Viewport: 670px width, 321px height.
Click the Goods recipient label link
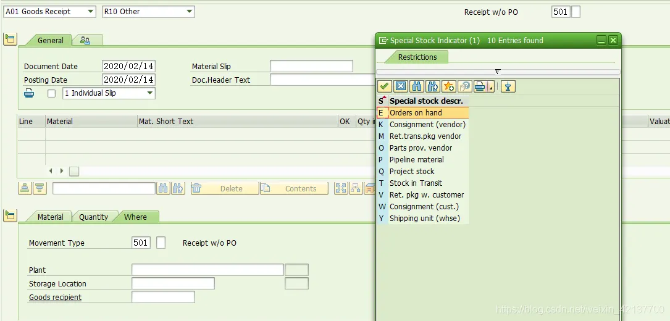(55, 297)
